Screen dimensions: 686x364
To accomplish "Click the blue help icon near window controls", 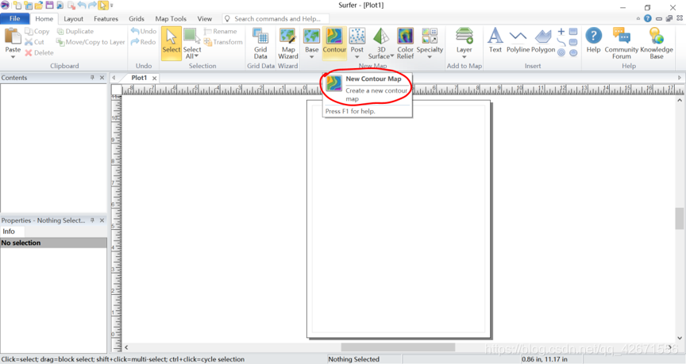I will coord(648,18).
